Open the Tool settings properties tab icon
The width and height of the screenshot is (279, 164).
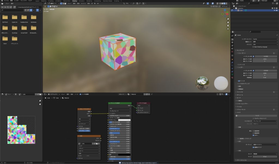(232, 35)
